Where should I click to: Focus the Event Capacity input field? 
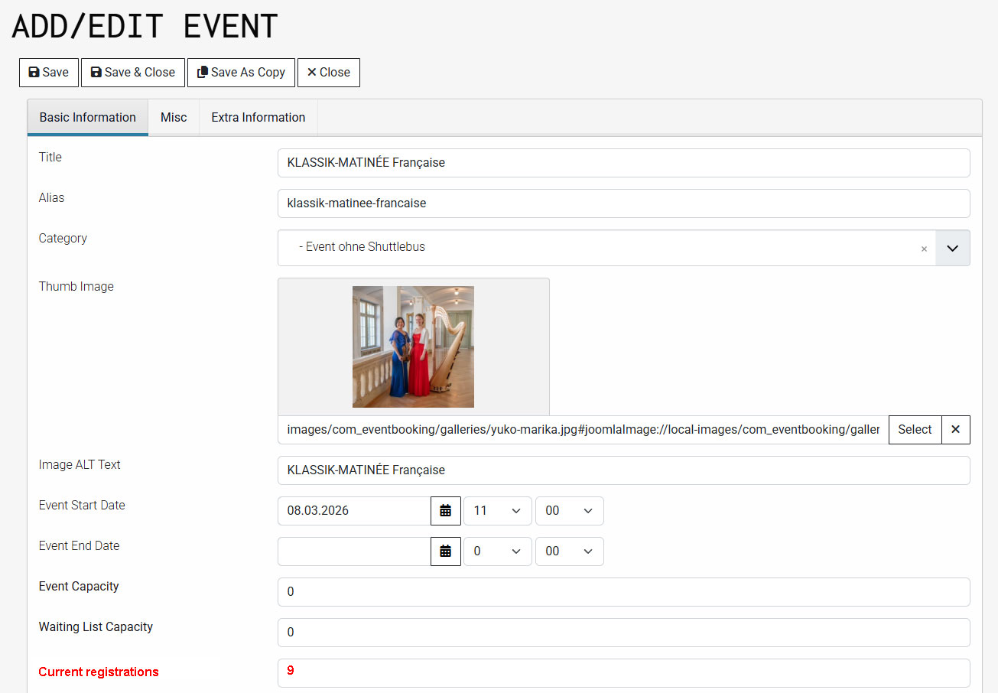click(623, 592)
